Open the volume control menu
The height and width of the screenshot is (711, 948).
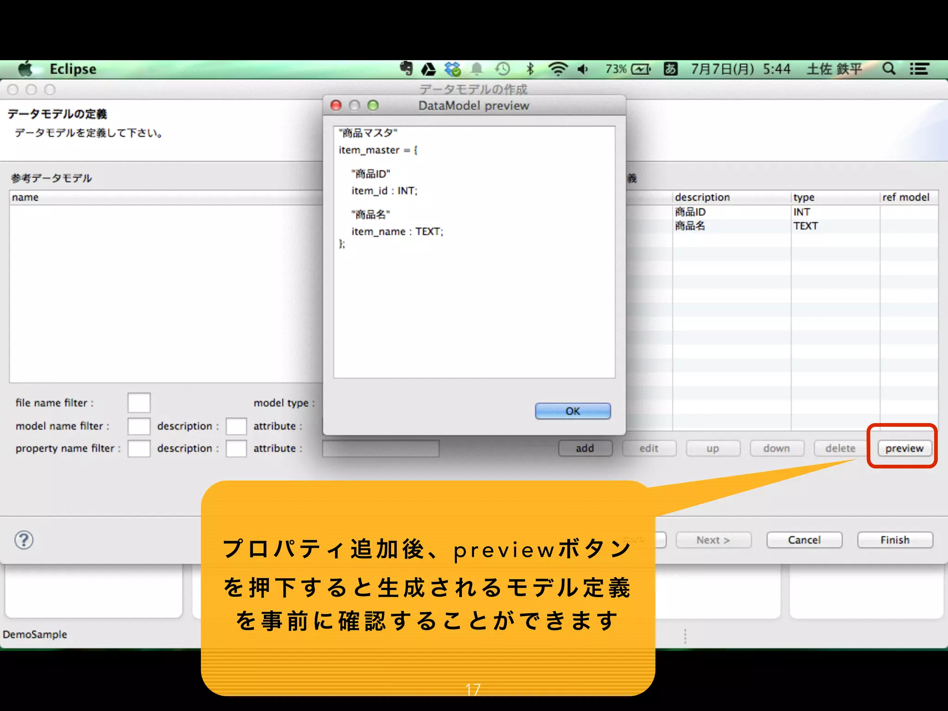point(583,69)
